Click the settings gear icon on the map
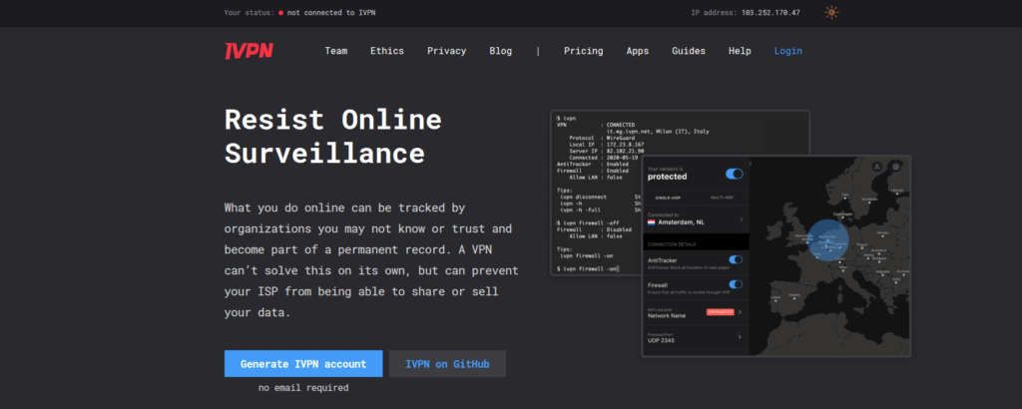1022x409 pixels. click(x=897, y=167)
